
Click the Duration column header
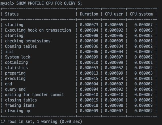(x=89, y=14)
